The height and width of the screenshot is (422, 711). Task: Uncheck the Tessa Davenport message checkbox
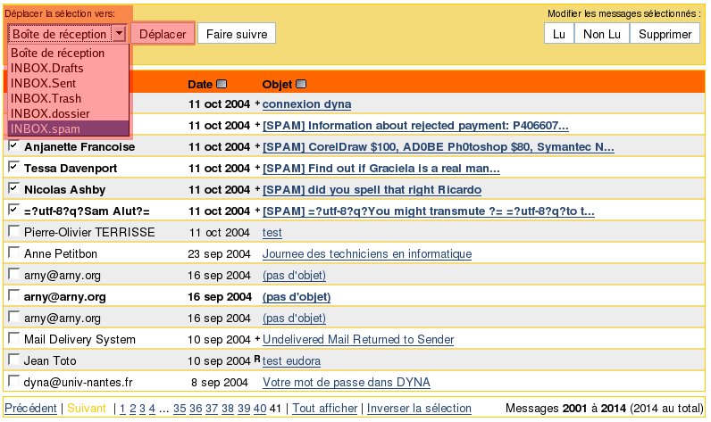click(x=13, y=167)
